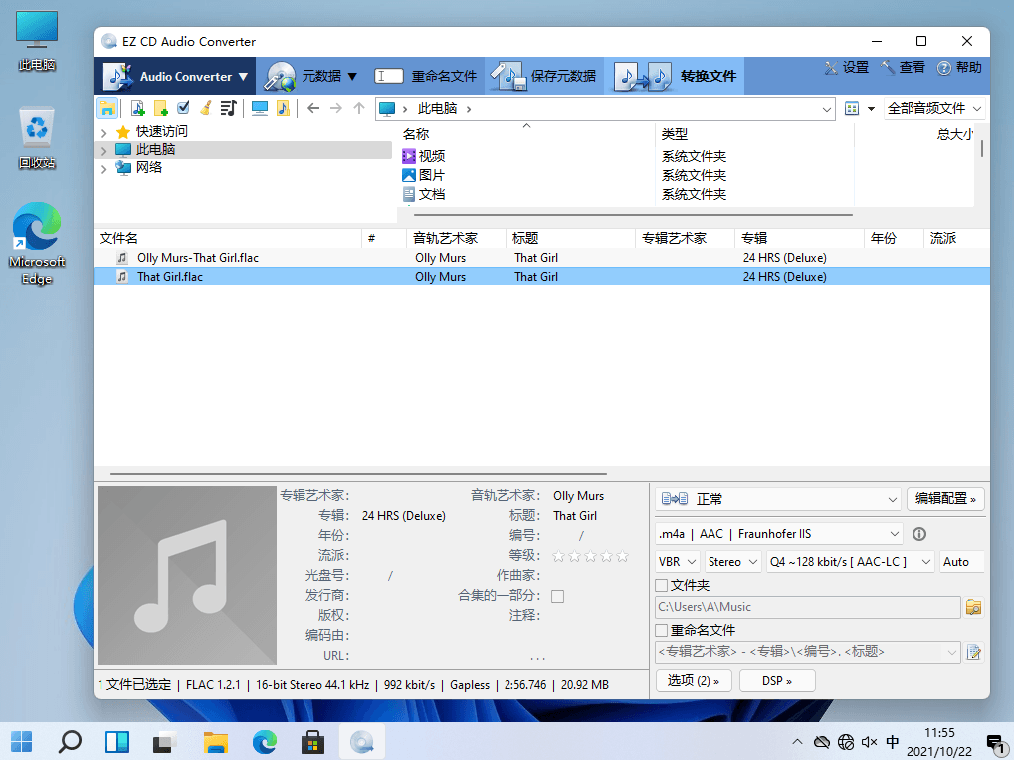Screen dimensions: 1014x760
Task: Click the check-all files icon
Action: tap(183, 107)
